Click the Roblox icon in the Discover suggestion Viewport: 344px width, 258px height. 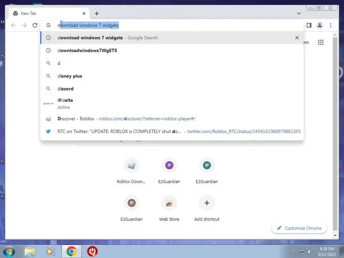[x=48, y=119]
